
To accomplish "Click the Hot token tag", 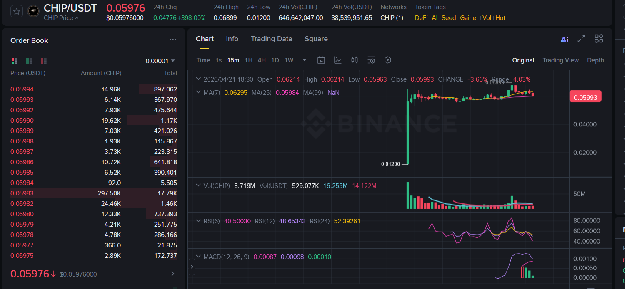I will (500, 18).
